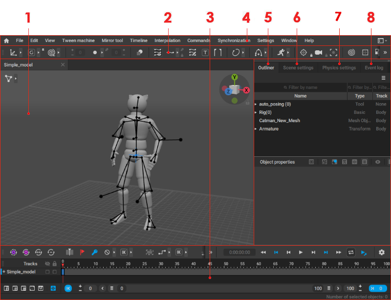
Task: Toggle loop playback button
Action: tap(351, 252)
